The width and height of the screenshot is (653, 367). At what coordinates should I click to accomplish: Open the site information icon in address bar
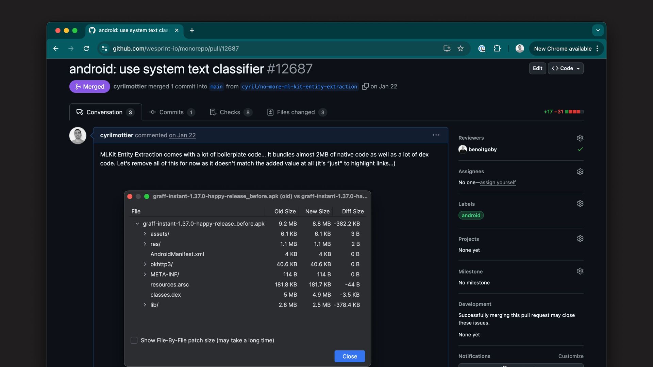point(104,49)
